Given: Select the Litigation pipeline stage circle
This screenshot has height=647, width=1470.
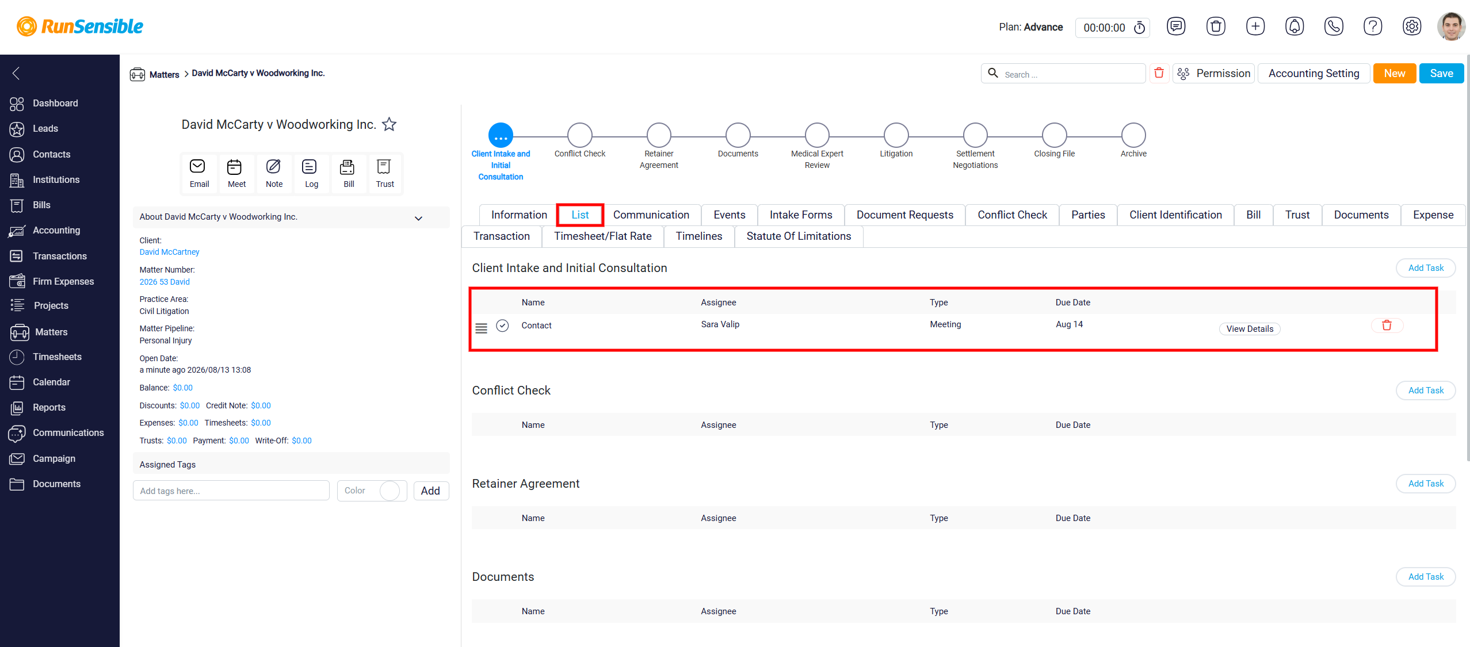Looking at the screenshot, I should click(x=896, y=135).
